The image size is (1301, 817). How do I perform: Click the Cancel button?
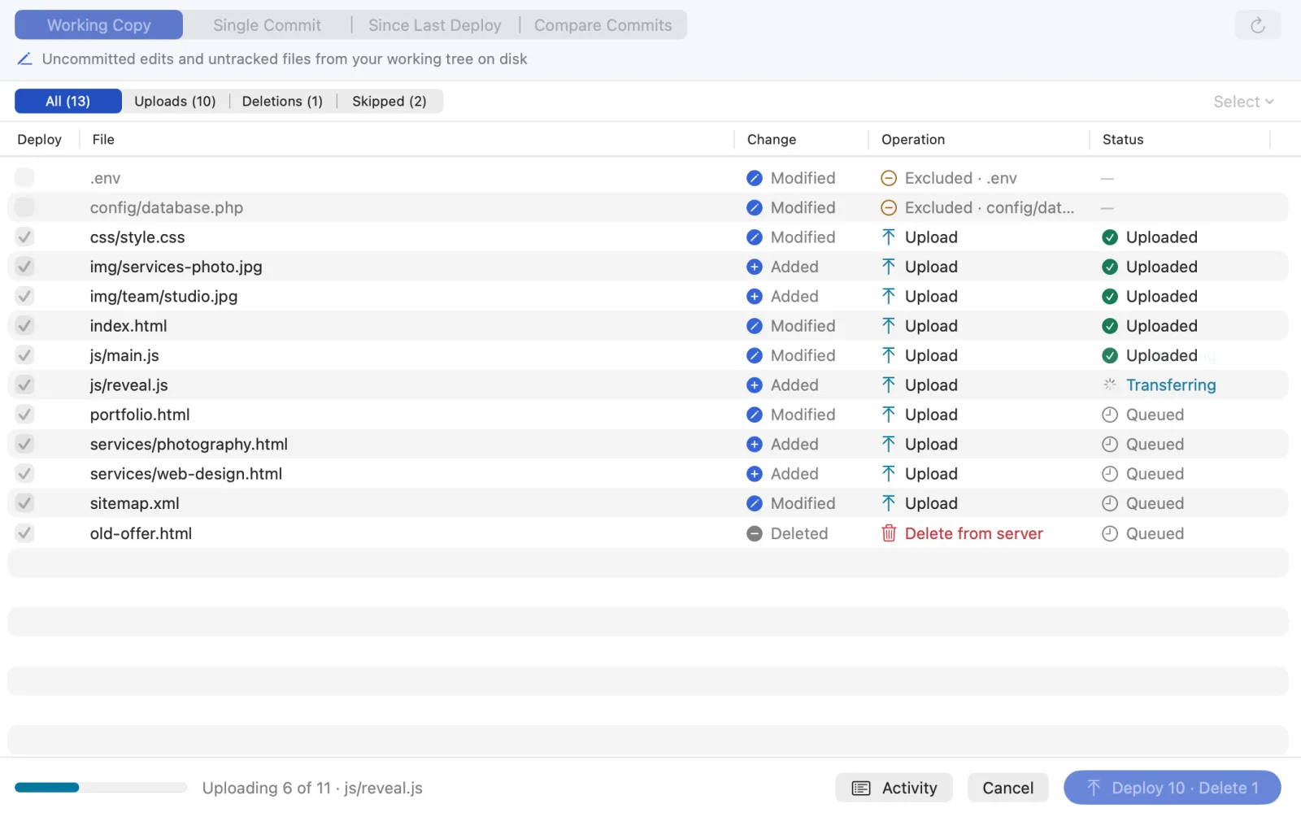[x=1007, y=788]
